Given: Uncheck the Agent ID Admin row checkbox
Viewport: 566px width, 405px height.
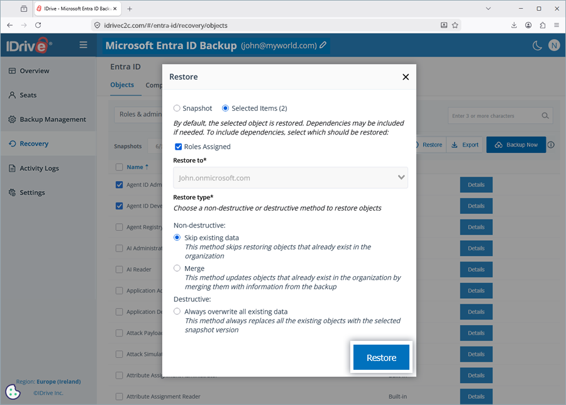Looking at the screenshot, I should click(x=119, y=185).
